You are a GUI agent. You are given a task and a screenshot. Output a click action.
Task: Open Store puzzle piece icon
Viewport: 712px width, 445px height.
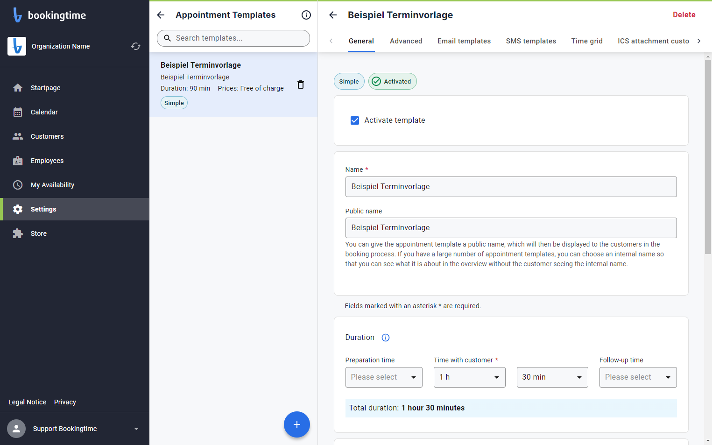point(18,233)
